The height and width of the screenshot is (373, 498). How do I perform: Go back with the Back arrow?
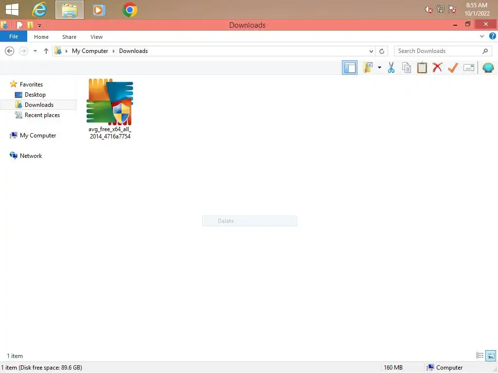coord(10,51)
